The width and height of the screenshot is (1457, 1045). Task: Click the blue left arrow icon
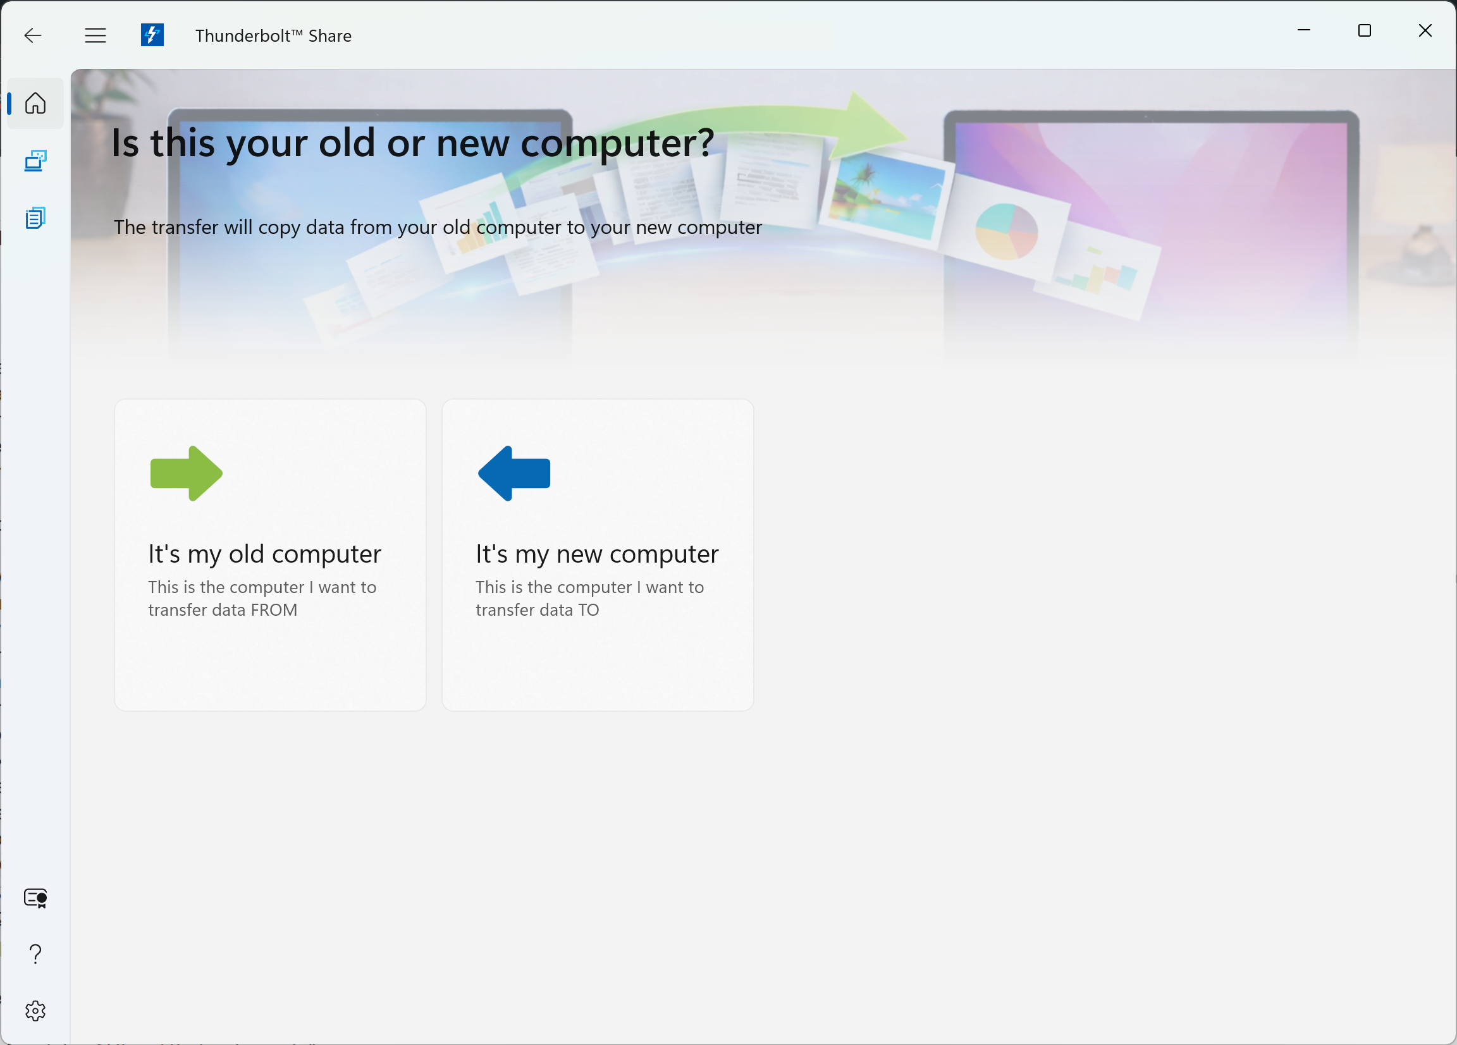click(x=514, y=474)
